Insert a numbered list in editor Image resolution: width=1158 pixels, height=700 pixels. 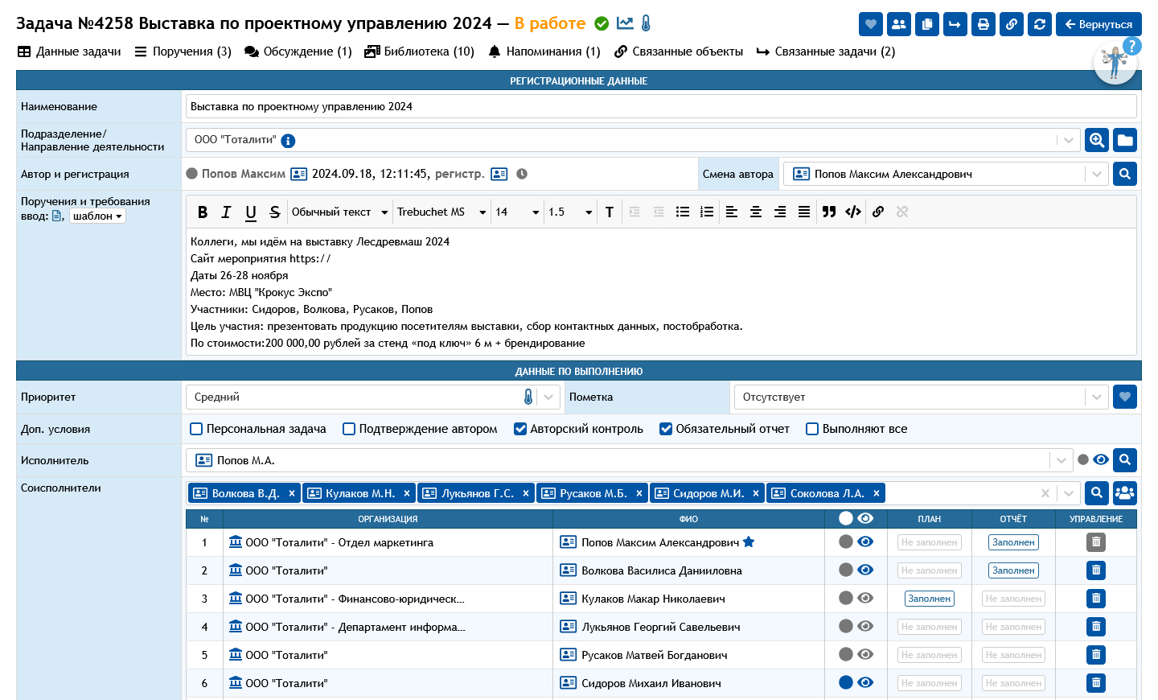click(x=707, y=212)
